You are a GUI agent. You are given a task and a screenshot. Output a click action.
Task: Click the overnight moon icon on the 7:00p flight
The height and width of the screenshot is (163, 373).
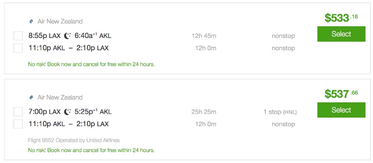click(x=68, y=112)
